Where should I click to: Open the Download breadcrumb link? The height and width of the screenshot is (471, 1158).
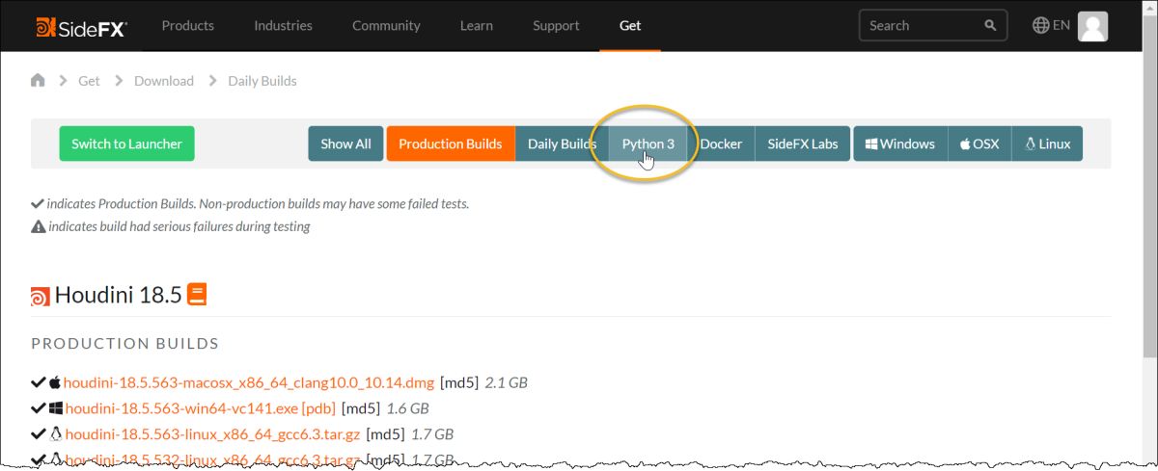coord(164,81)
